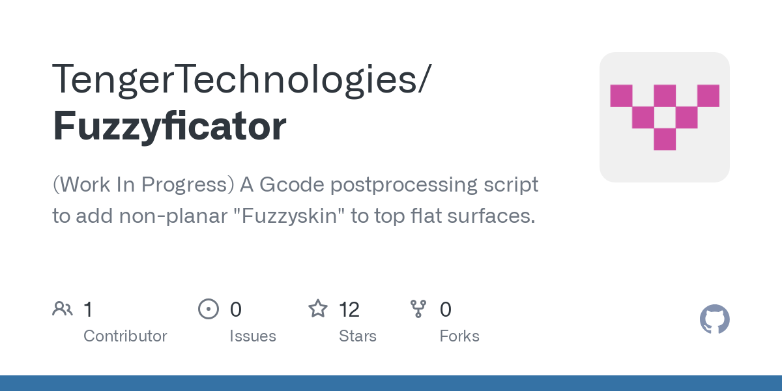Viewport: 782px width, 391px height.
Task: Click the star count 12
Action: coord(349,309)
